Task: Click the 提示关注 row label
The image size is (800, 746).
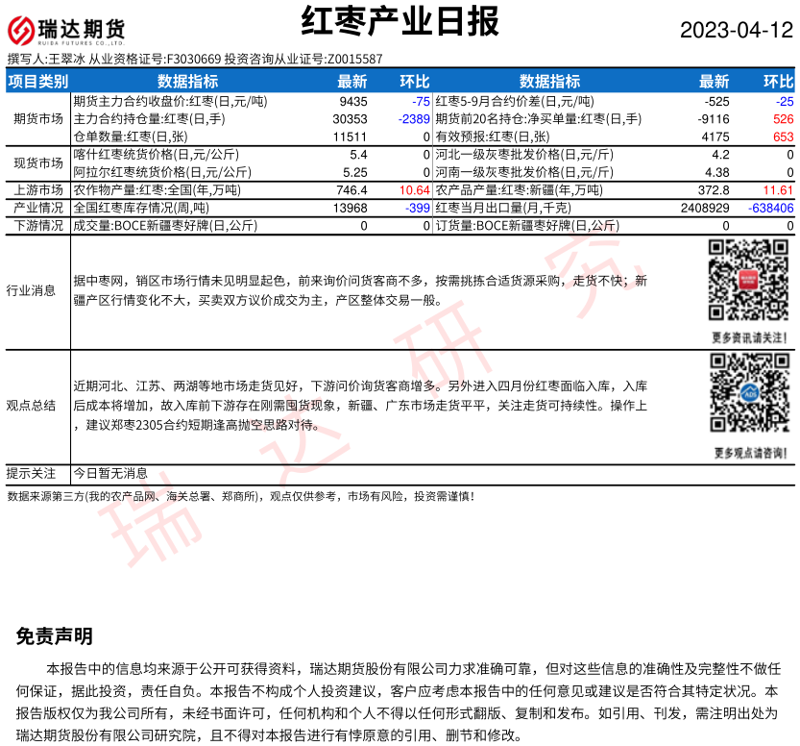Action: coord(31,473)
